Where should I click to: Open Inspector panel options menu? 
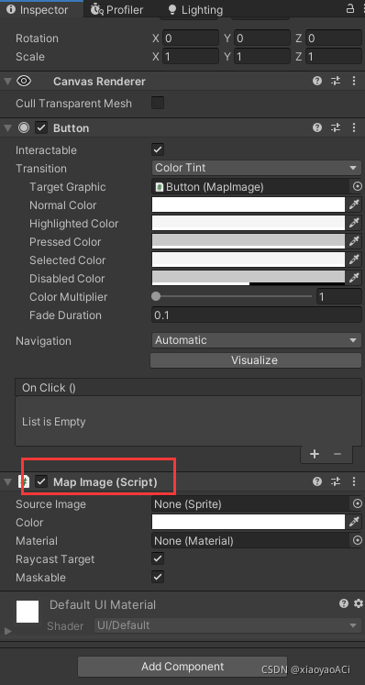tap(363, 9)
